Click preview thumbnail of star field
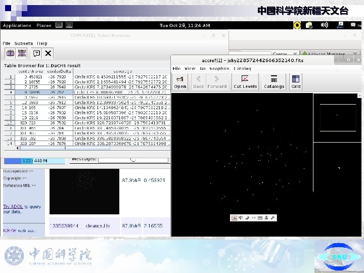Screen dimensions: 364x273 pos(84,192)
